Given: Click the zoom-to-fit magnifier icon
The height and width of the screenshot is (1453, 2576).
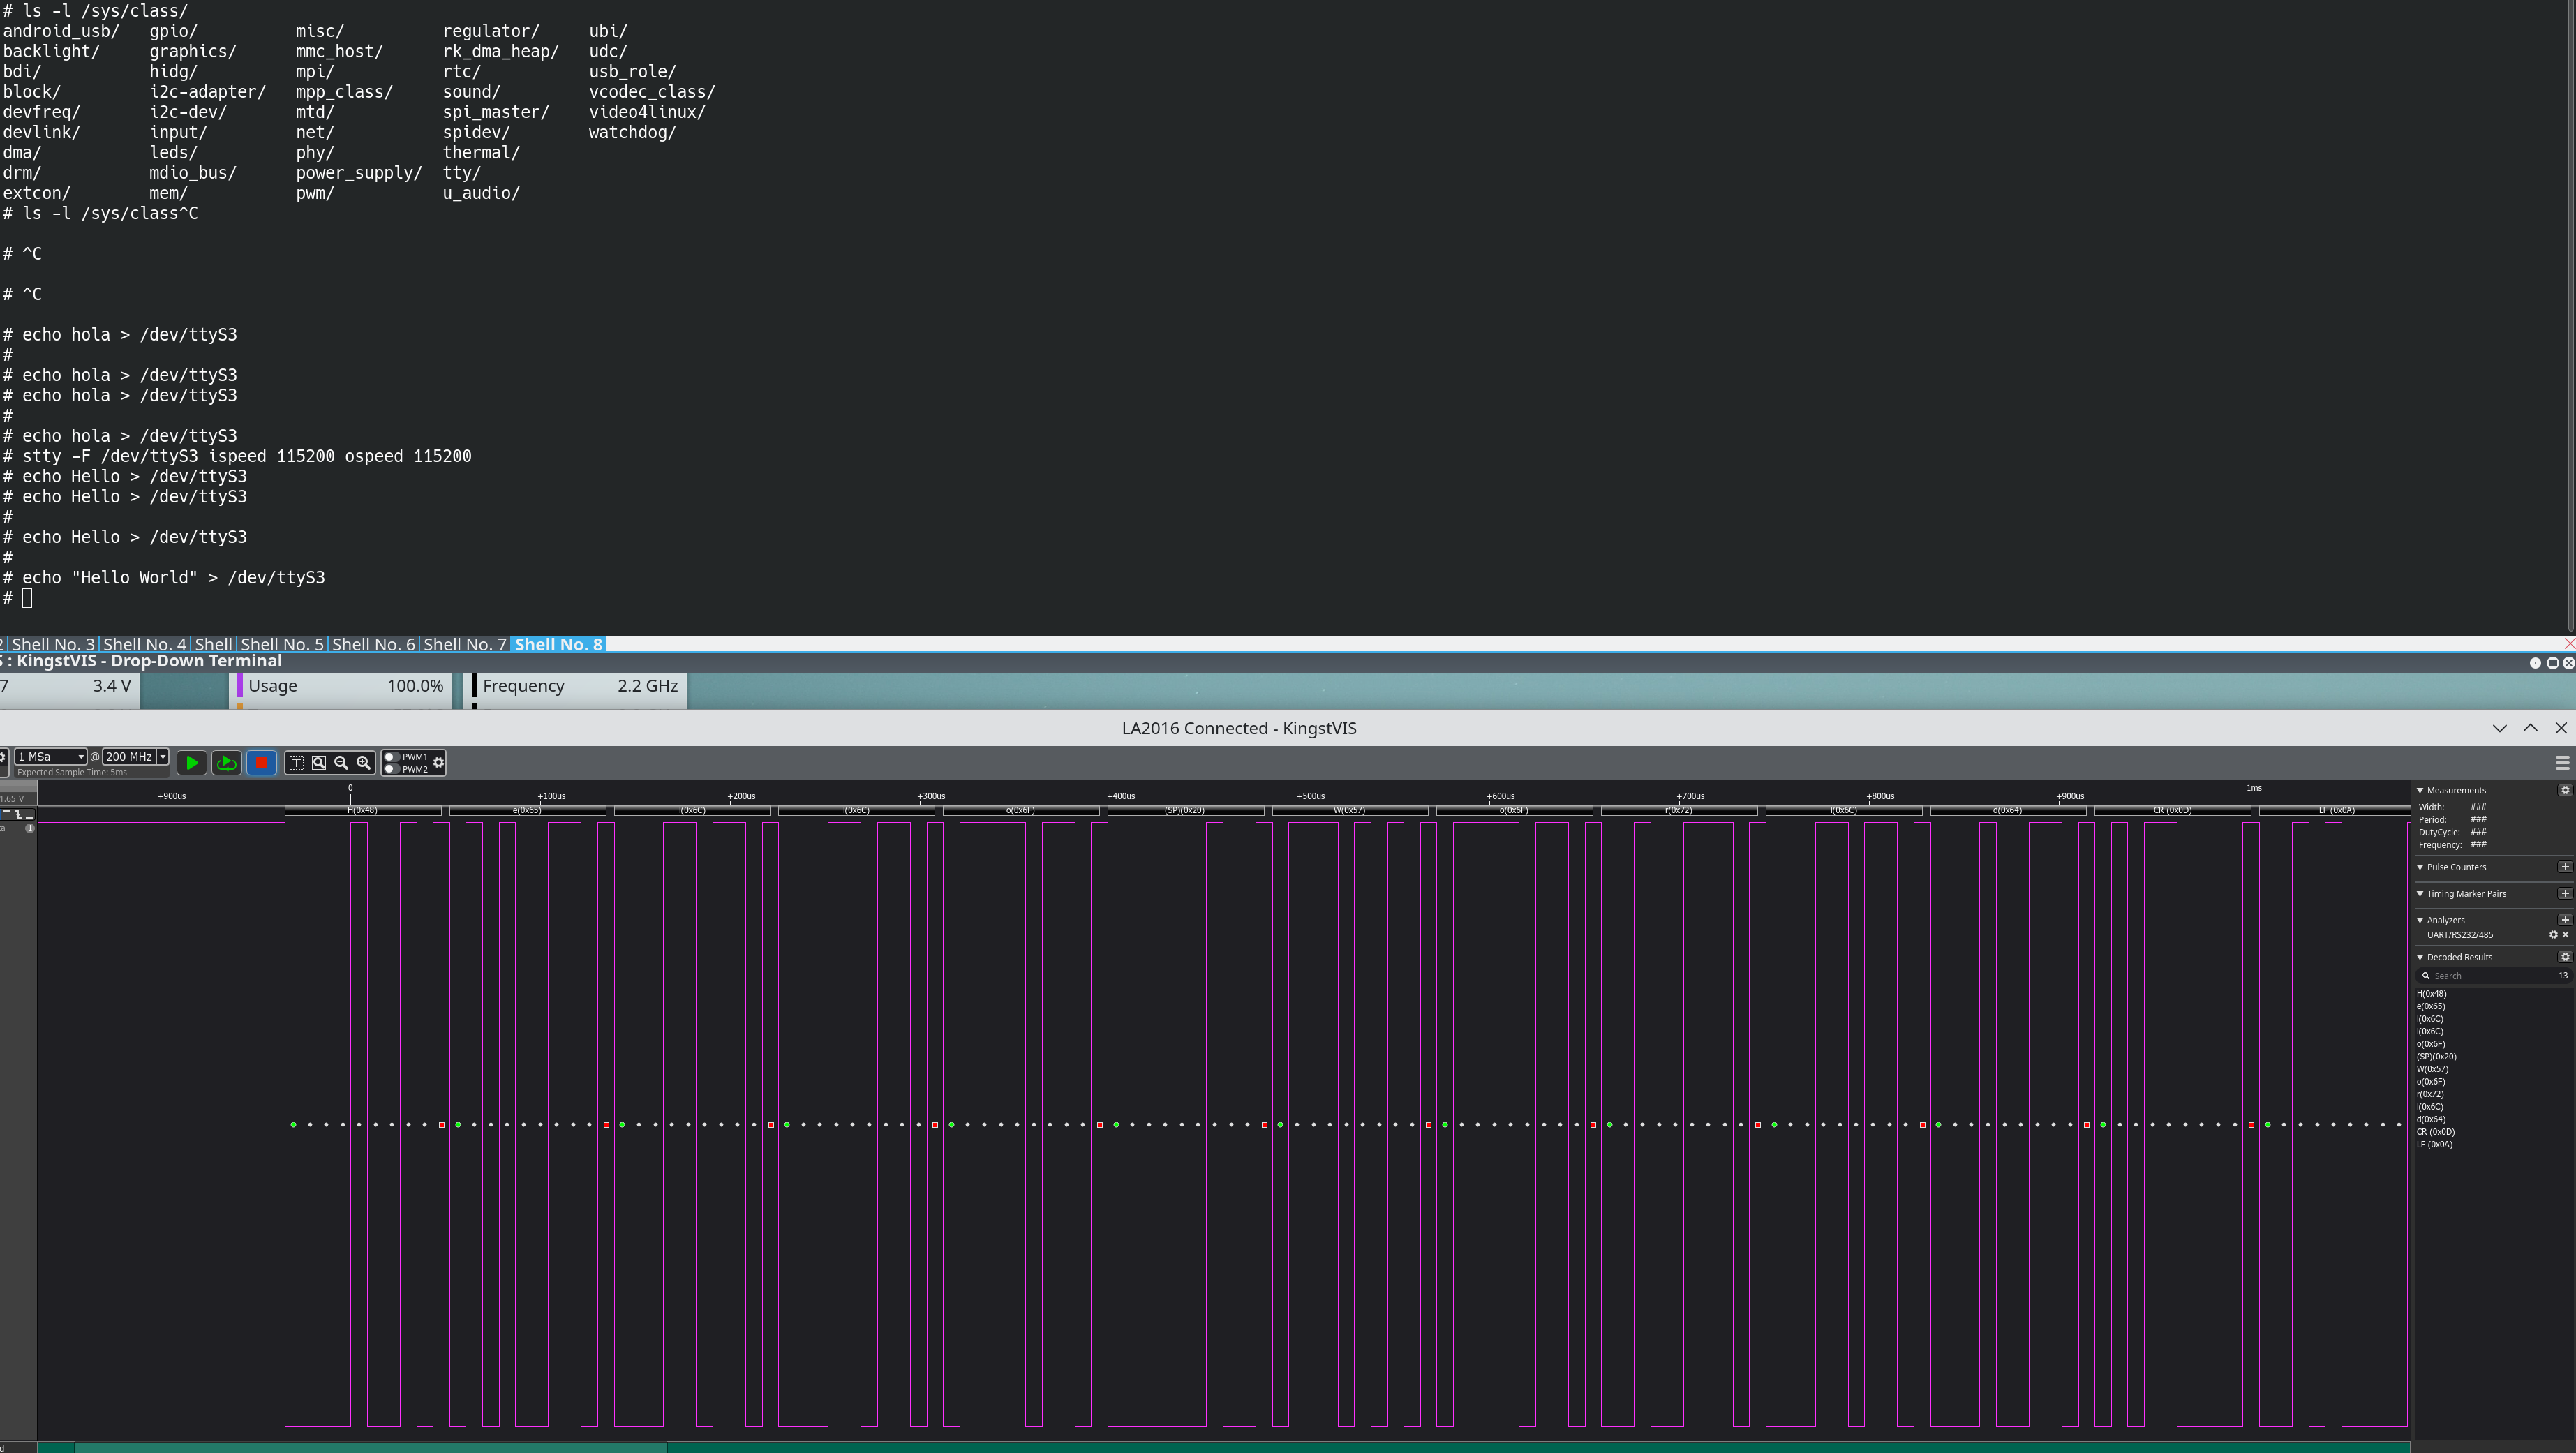Looking at the screenshot, I should (319, 763).
